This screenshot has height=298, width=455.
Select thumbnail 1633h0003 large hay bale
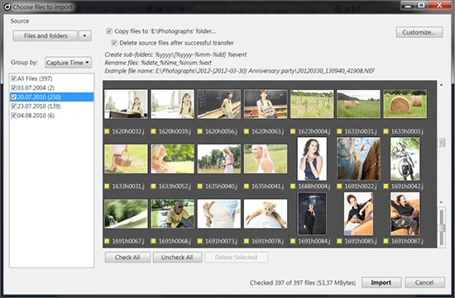coord(405,104)
